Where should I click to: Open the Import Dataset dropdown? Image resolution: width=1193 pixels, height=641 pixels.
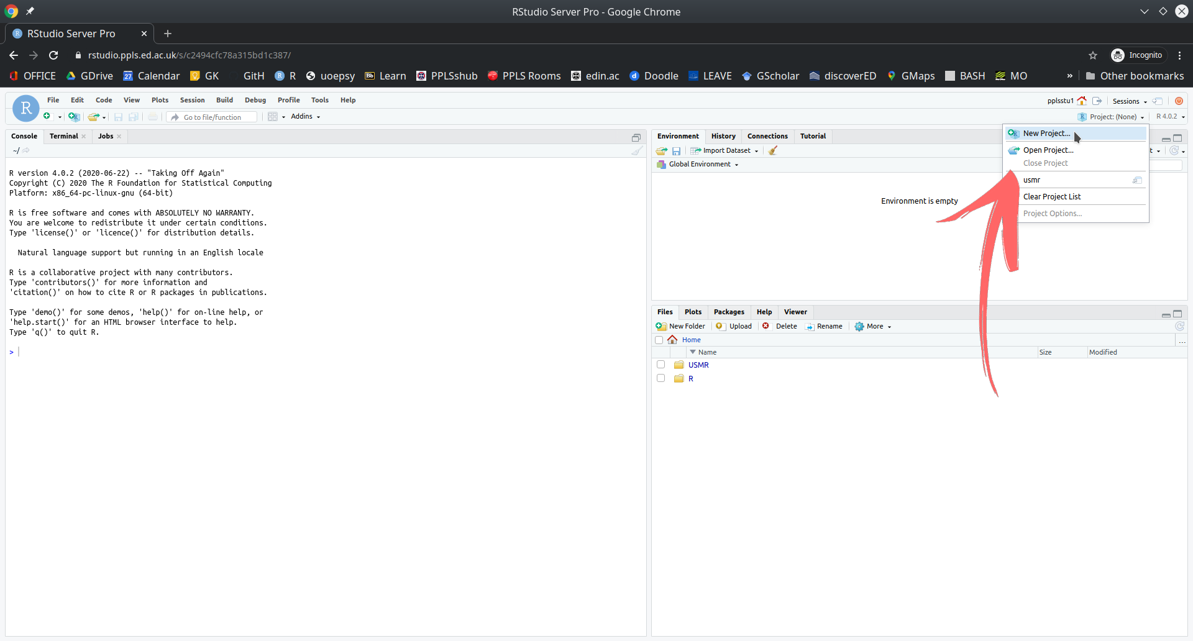pos(726,151)
